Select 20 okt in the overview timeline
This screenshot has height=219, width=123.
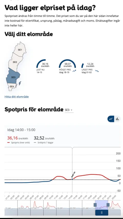[73, 208]
